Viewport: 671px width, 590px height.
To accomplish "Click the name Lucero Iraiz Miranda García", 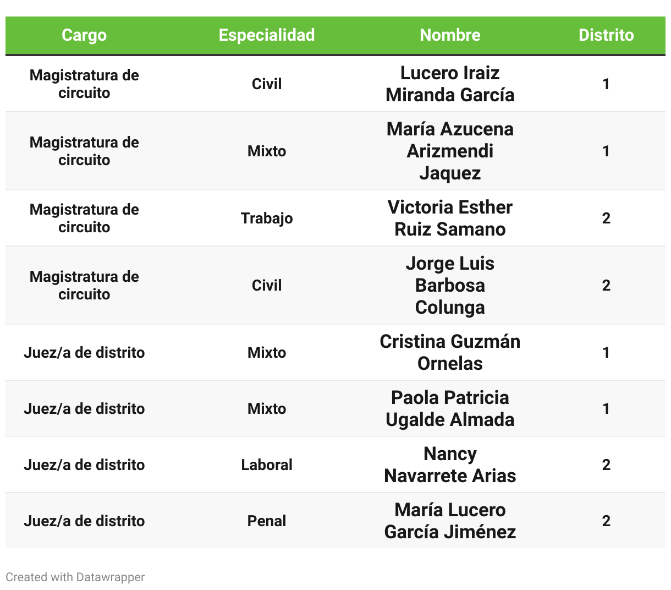I will pyautogui.click(x=450, y=84).
